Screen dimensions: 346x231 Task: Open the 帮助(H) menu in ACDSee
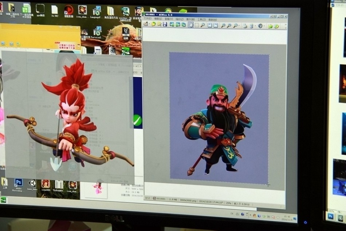212,20
